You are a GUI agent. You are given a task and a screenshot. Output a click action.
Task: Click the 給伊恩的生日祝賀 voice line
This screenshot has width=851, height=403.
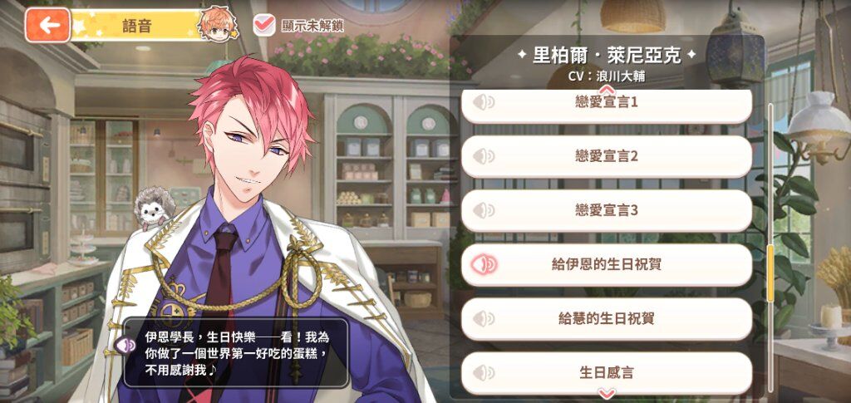coord(606,265)
